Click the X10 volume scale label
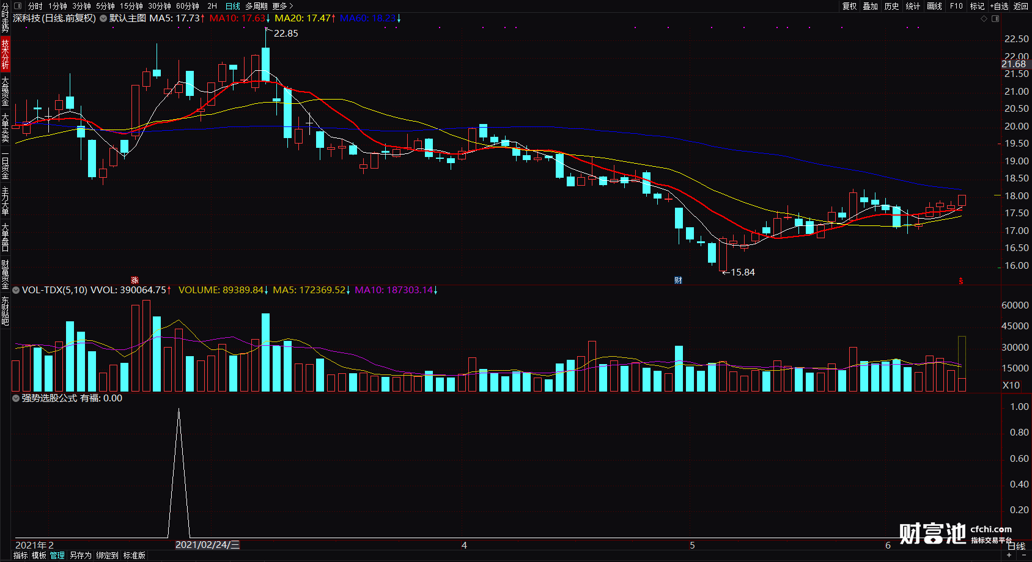1032x562 pixels. pyautogui.click(x=1011, y=385)
